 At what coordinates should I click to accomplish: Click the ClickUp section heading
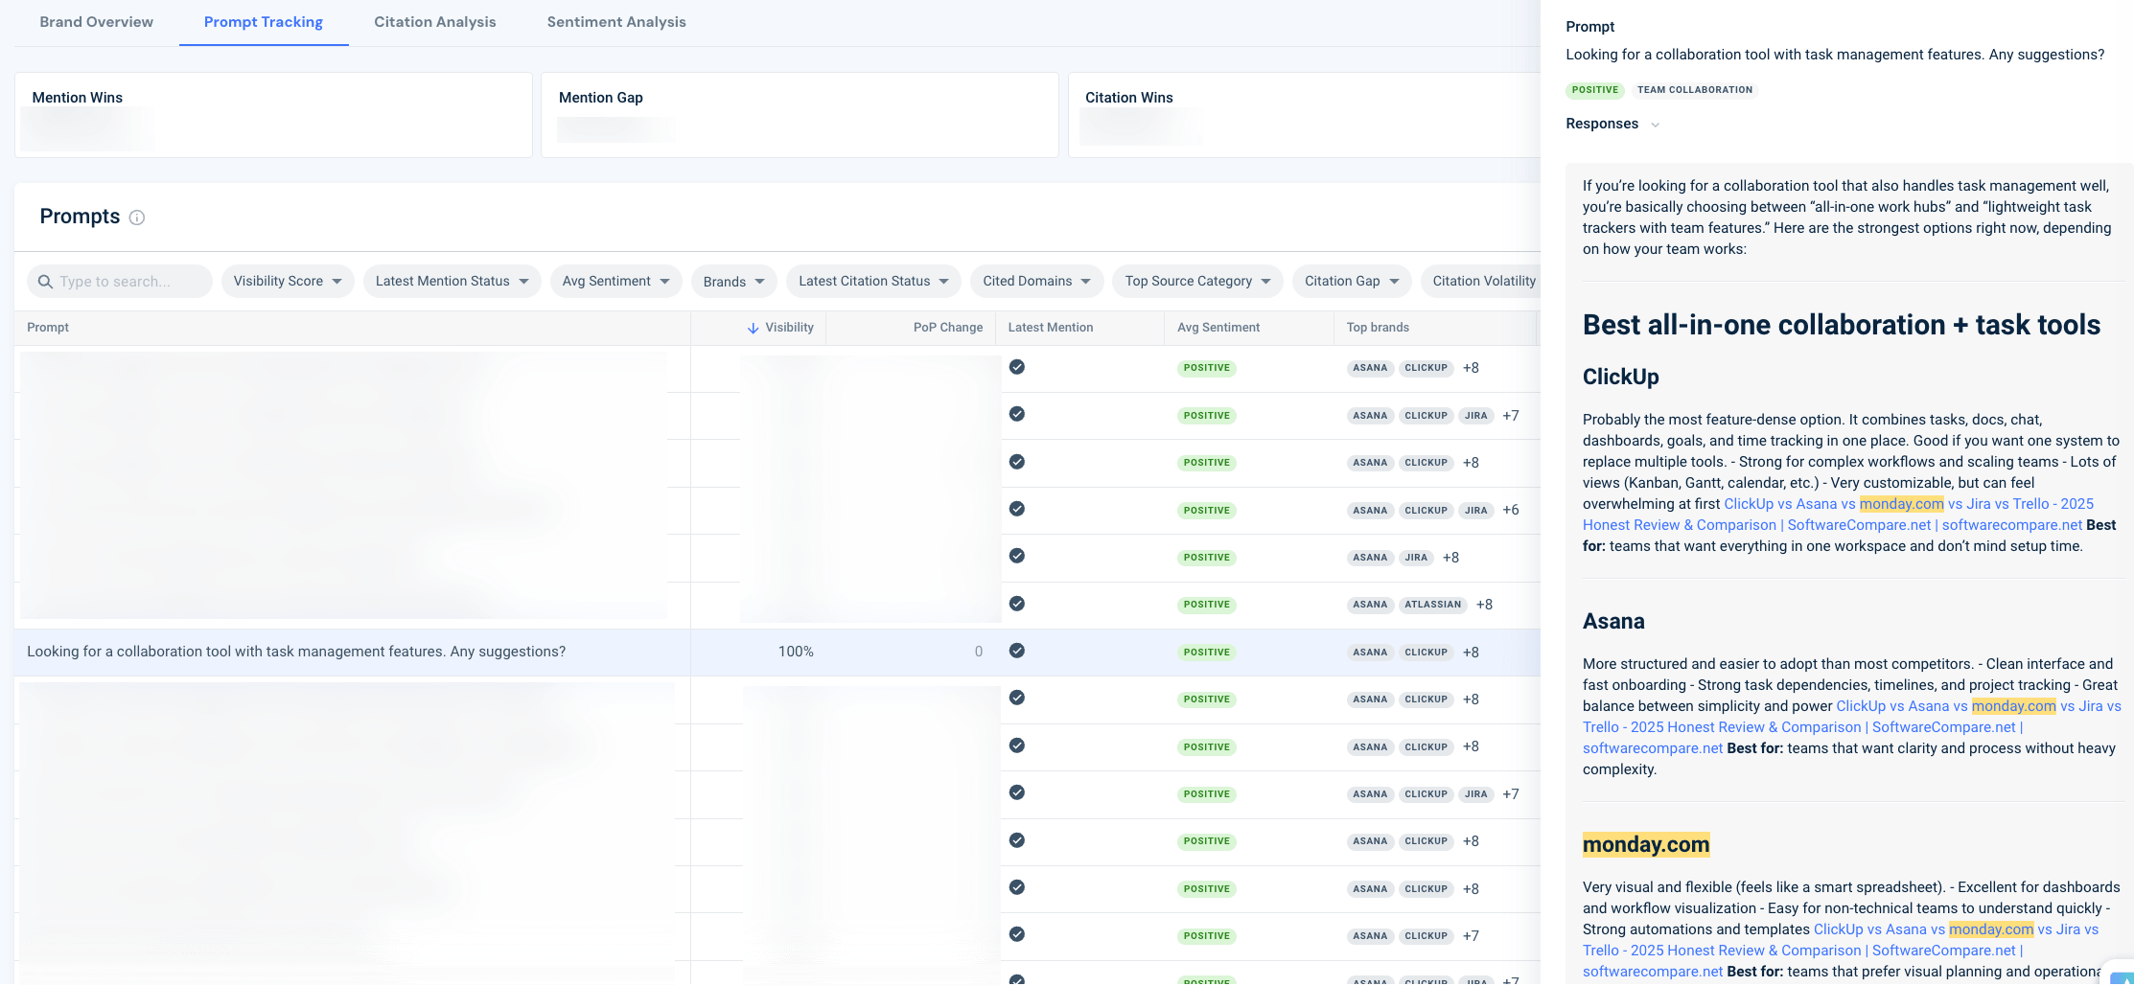pos(1620,377)
